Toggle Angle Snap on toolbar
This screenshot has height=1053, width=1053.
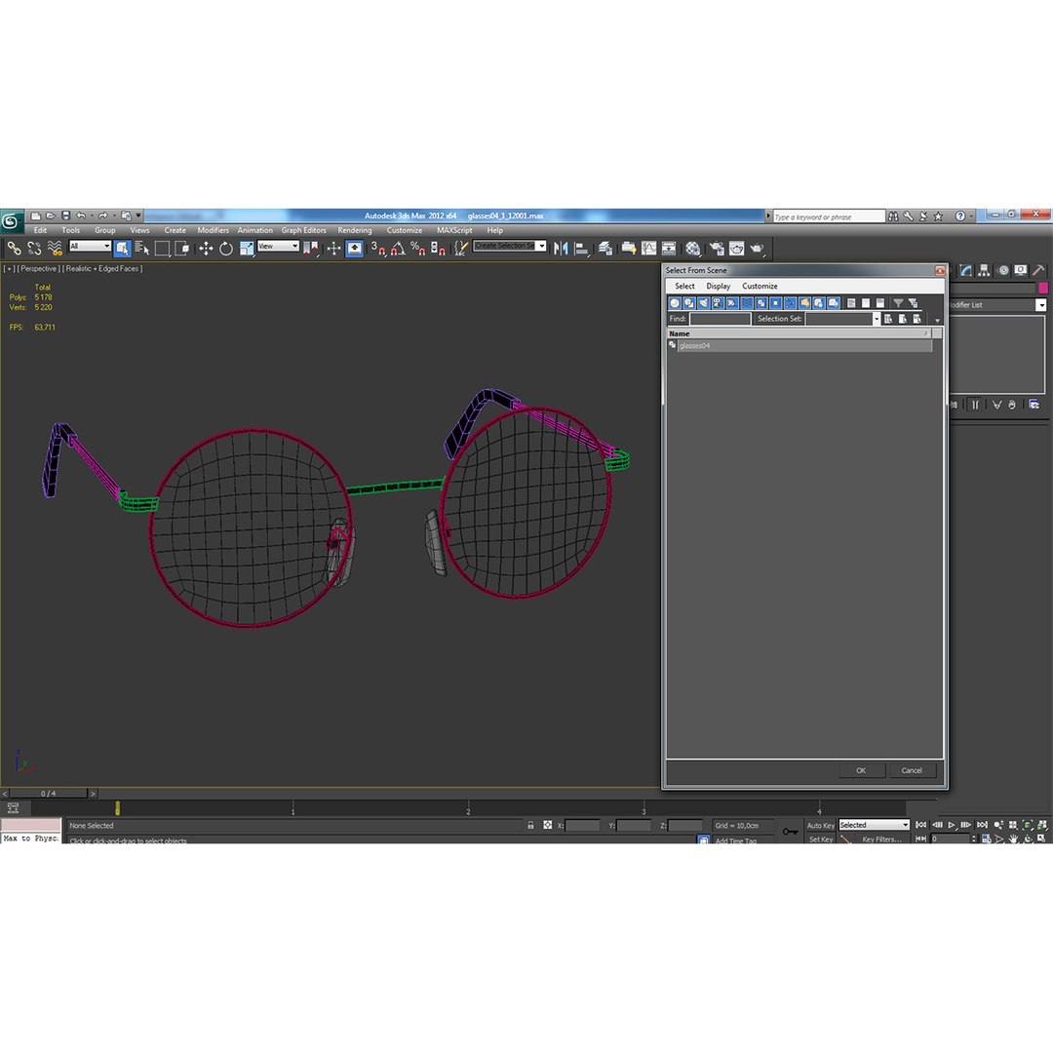pos(398,249)
